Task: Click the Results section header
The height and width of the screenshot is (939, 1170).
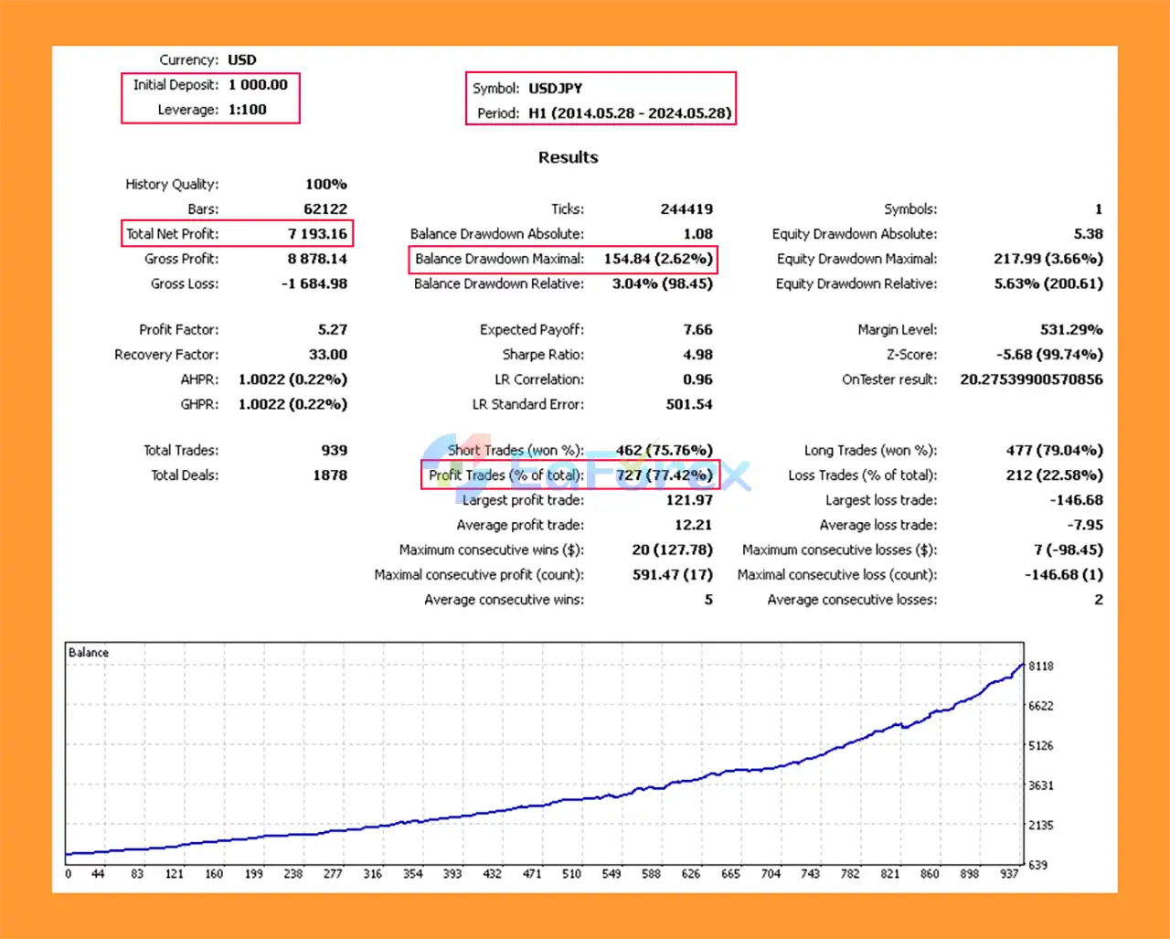Action: point(568,157)
